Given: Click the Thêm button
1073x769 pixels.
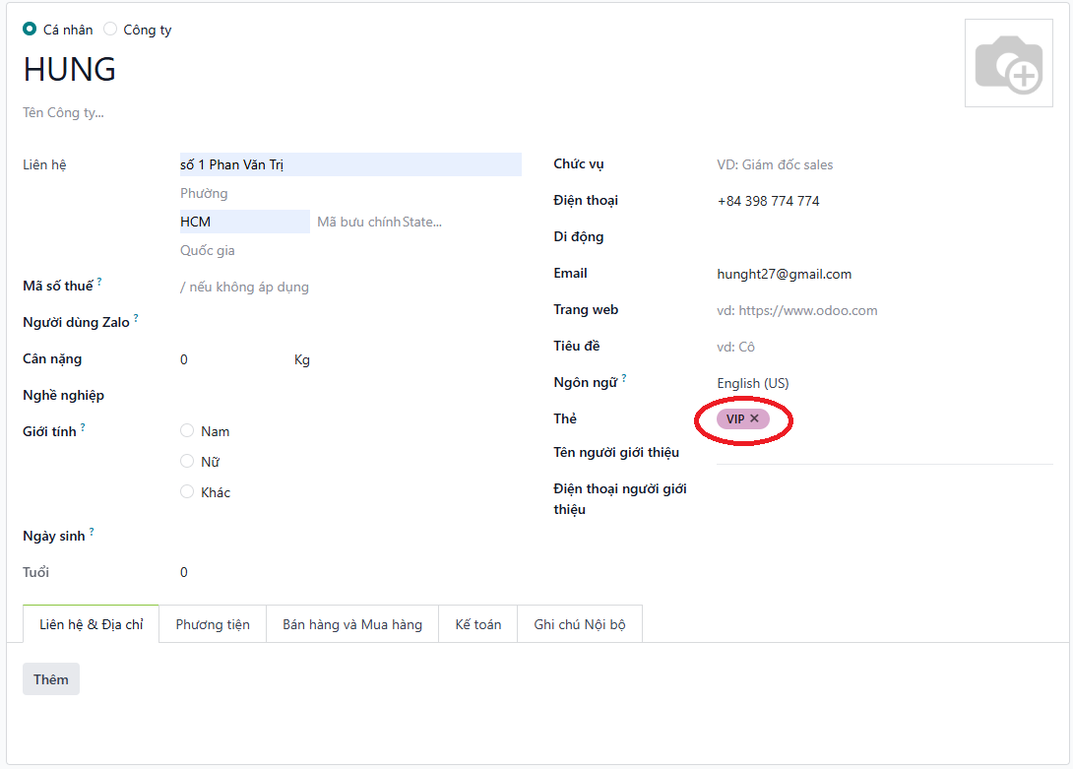Looking at the screenshot, I should click(x=51, y=679).
